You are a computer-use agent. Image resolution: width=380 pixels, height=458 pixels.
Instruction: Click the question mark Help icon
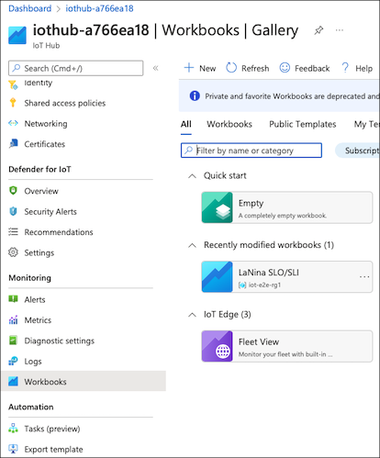pyautogui.click(x=345, y=68)
